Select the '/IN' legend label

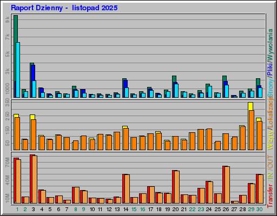[x=271, y=177]
